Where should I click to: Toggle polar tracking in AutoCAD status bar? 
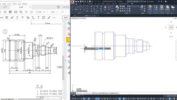point(89,99)
